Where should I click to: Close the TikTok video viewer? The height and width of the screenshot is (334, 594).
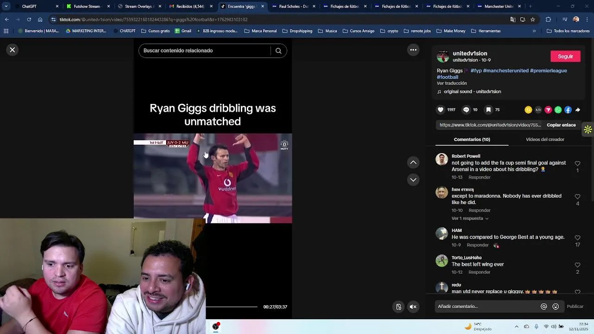tap(13, 50)
